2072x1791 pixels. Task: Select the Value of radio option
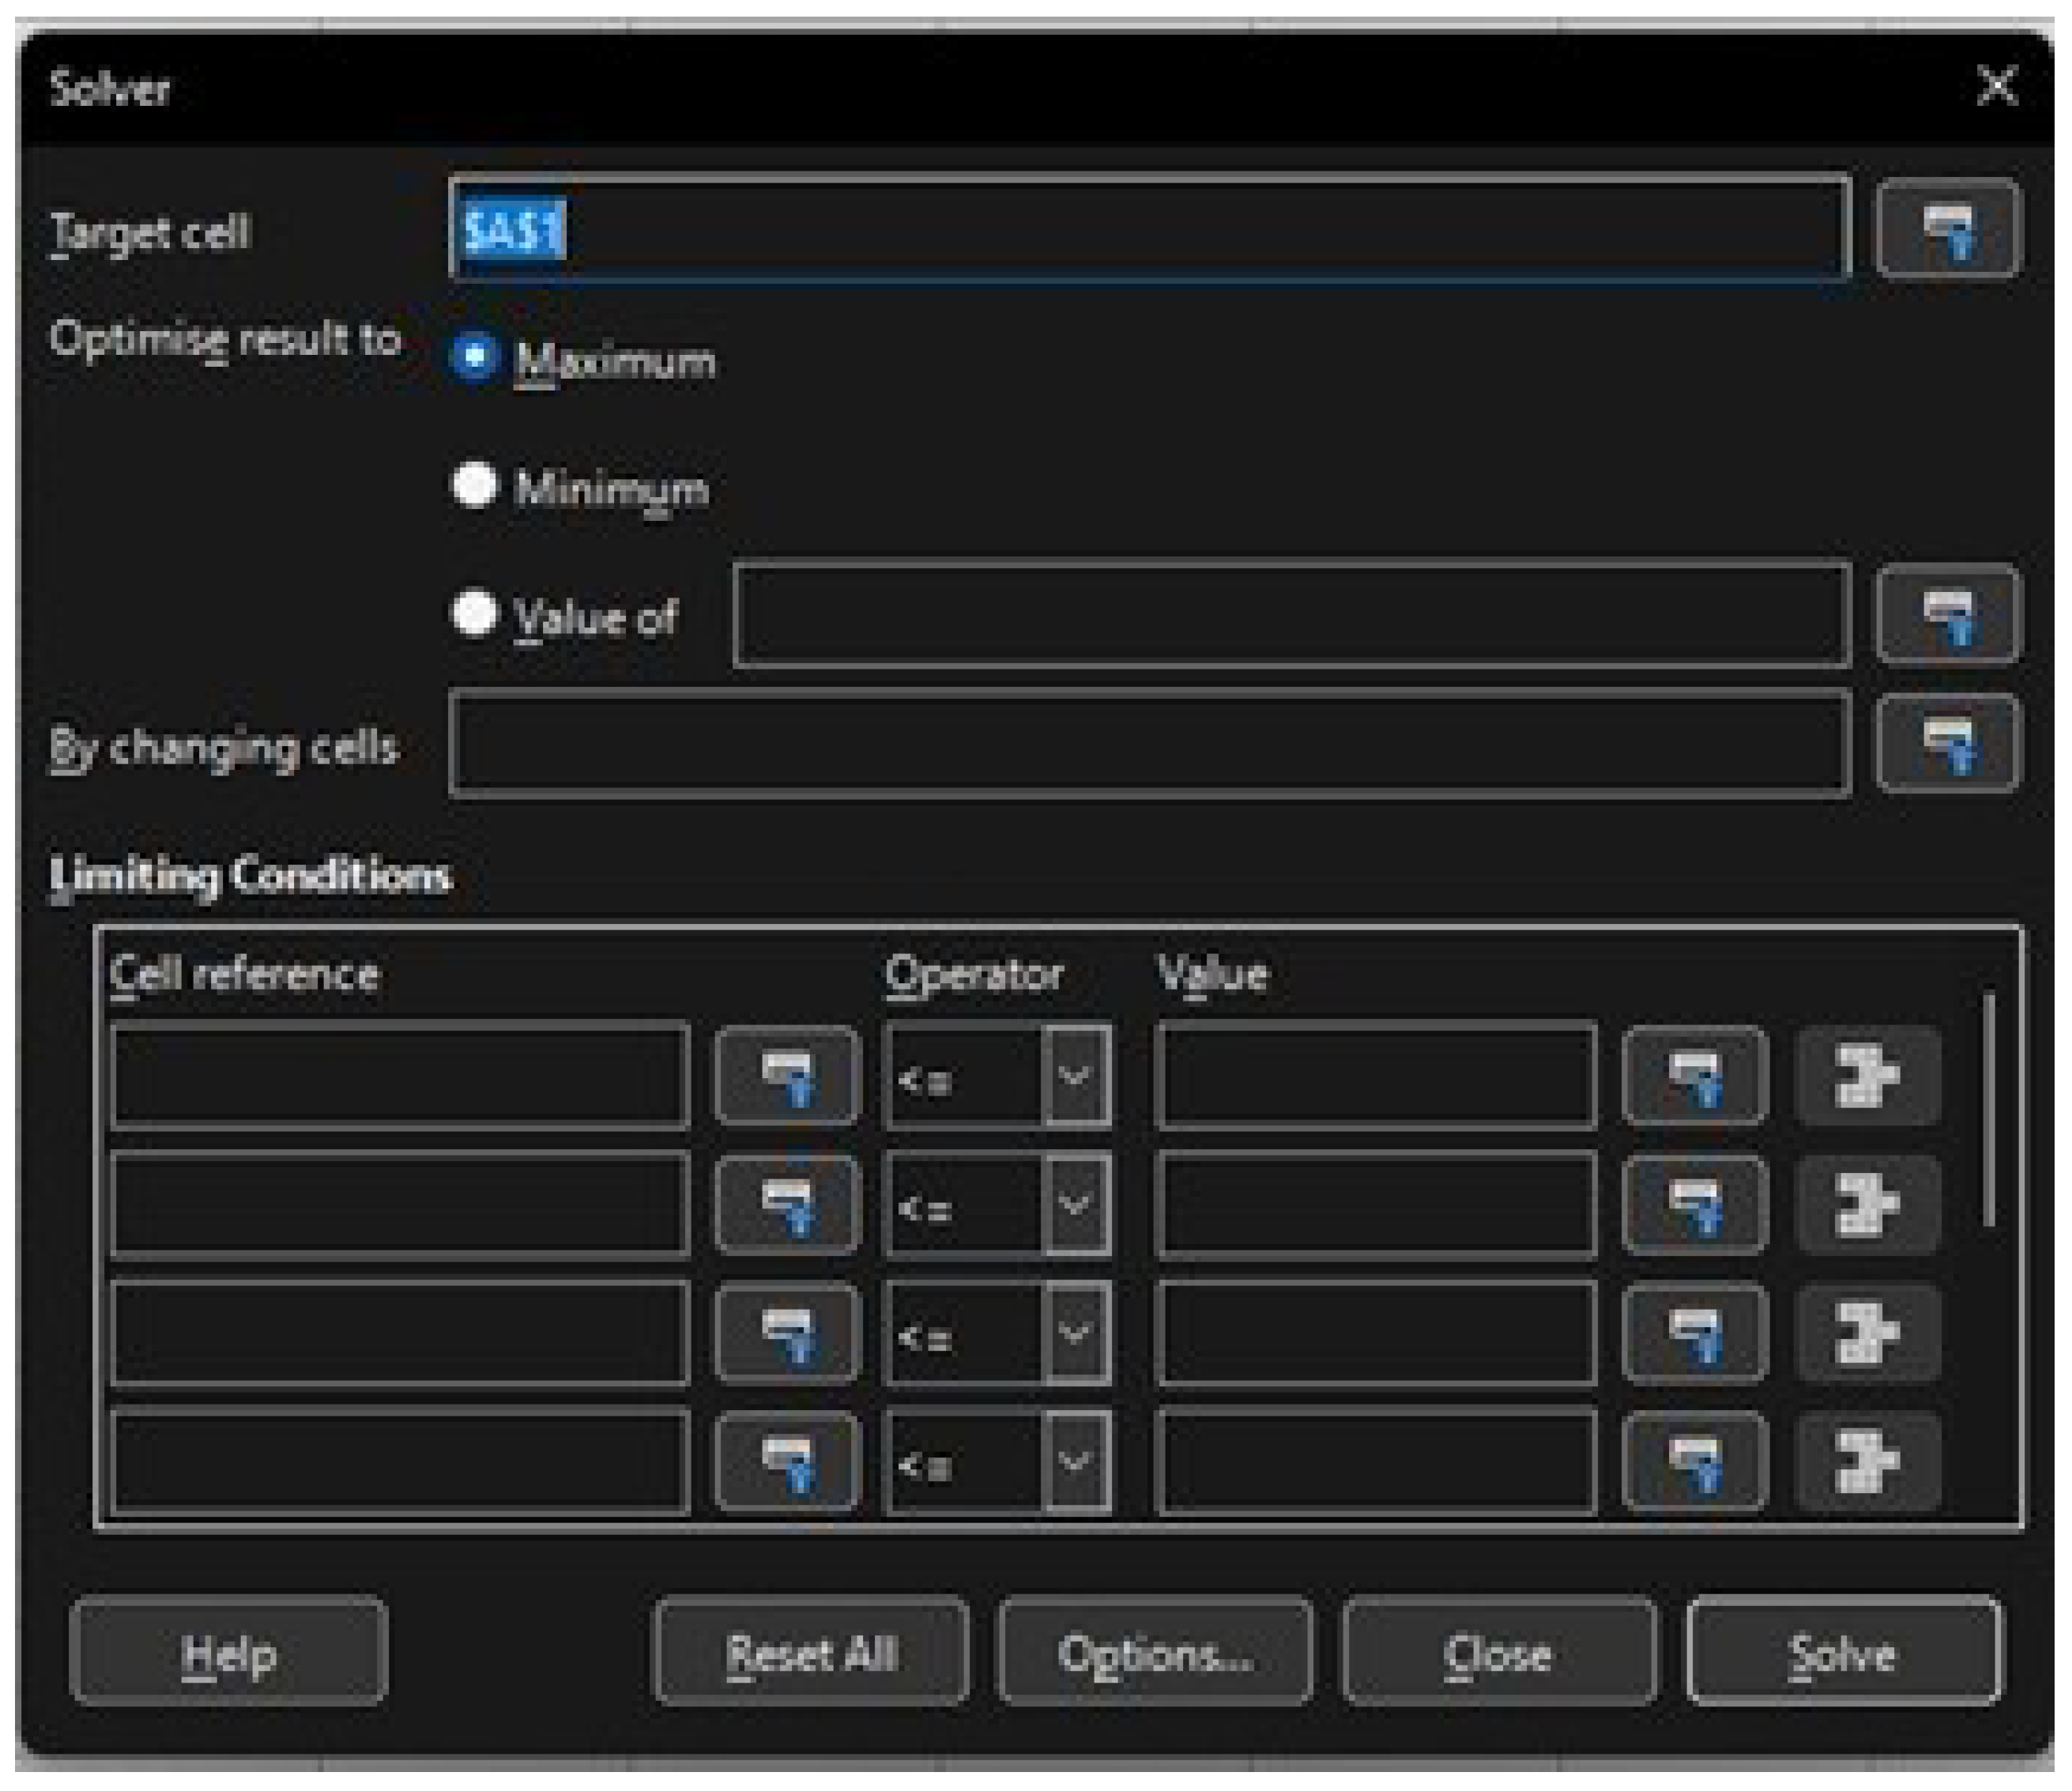pyautogui.click(x=474, y=614)
